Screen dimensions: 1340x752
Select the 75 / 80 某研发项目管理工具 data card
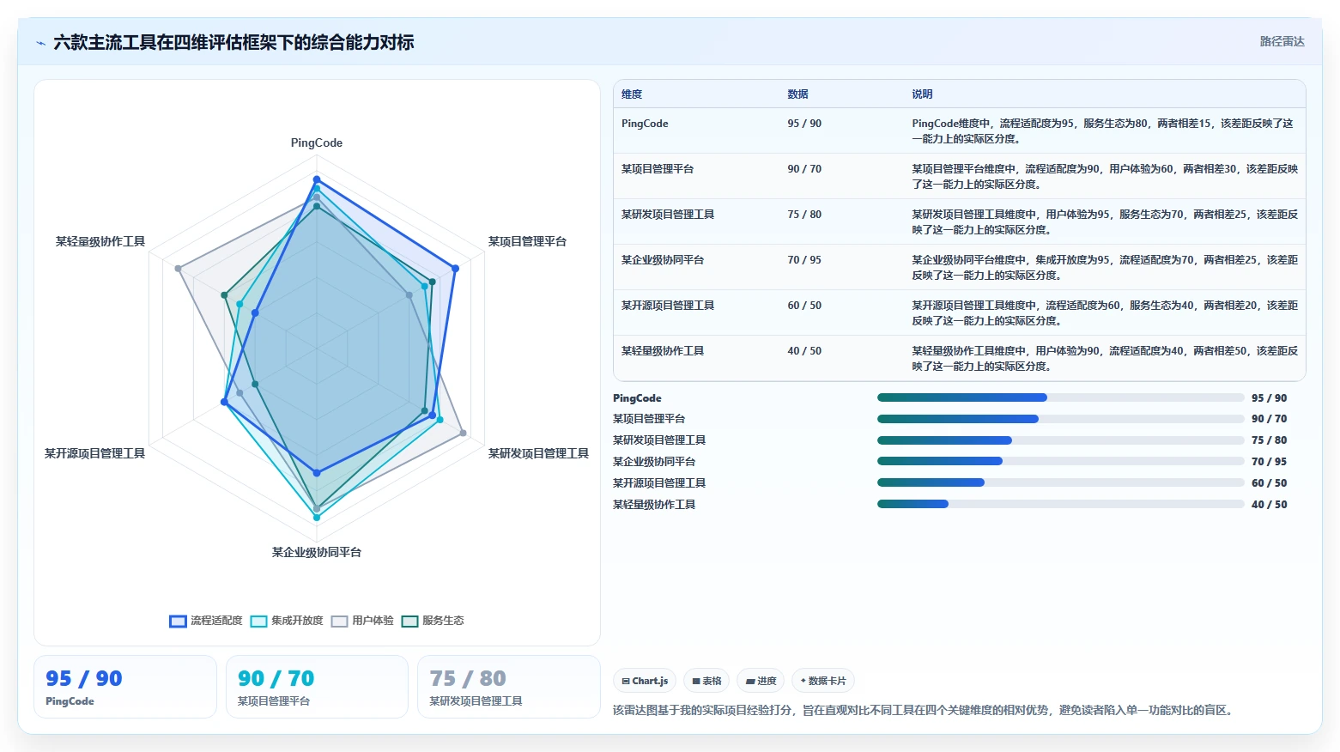click(x=508, y=687)
